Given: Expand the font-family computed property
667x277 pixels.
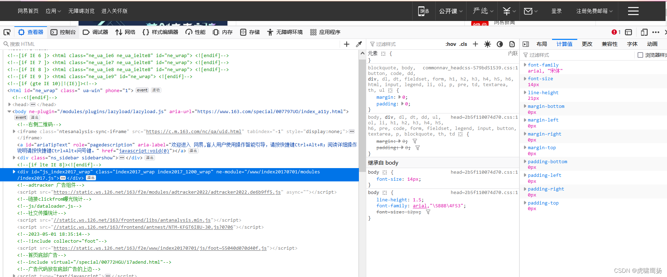Looking at the screenshot, I should point(525,65).
